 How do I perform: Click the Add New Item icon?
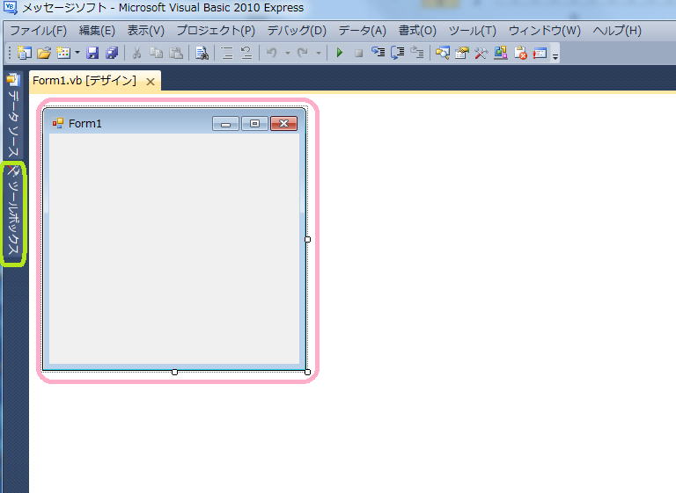click(63, 53)
